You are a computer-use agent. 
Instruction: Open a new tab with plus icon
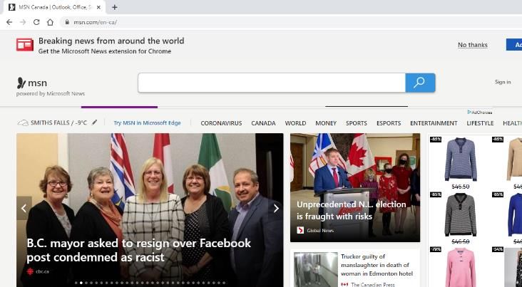tap(115, 7)
